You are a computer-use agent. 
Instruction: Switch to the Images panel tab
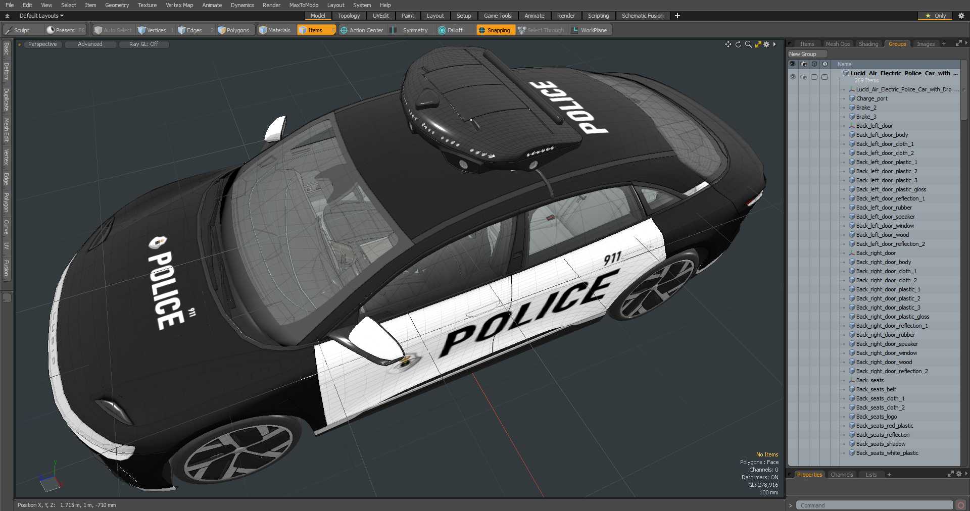[x=926, y=44]
